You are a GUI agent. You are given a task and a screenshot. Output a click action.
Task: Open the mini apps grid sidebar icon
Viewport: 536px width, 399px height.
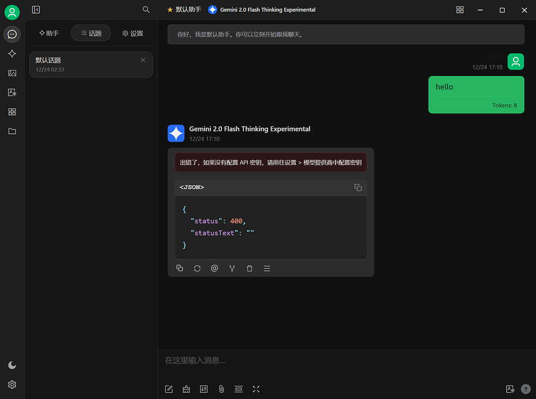pos(12,112)
